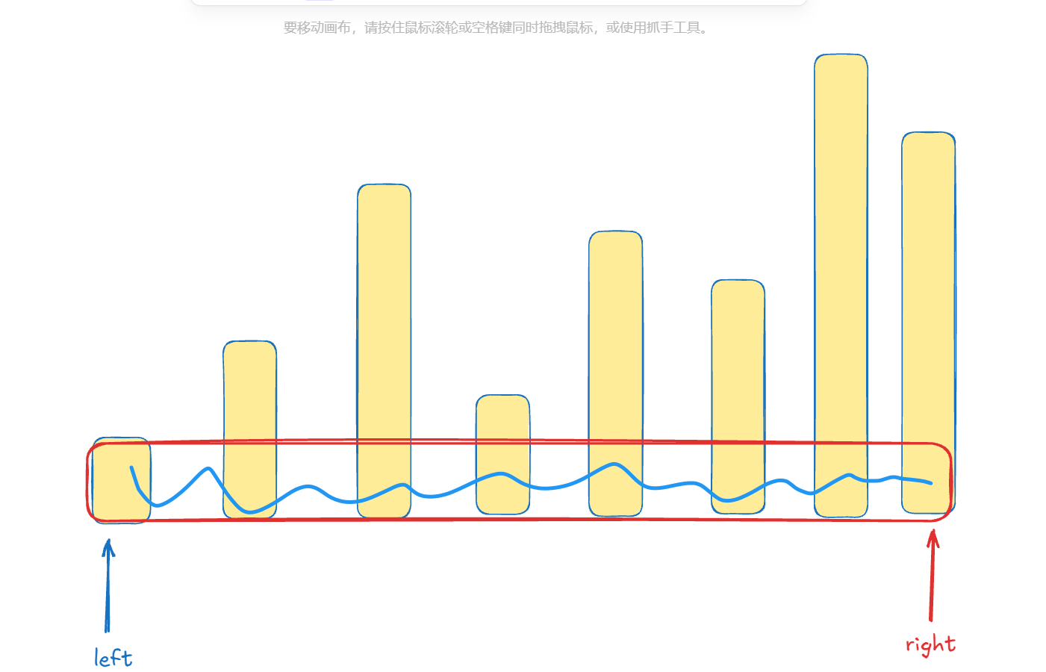Click the canvas panning hint text

click(496, 28)
